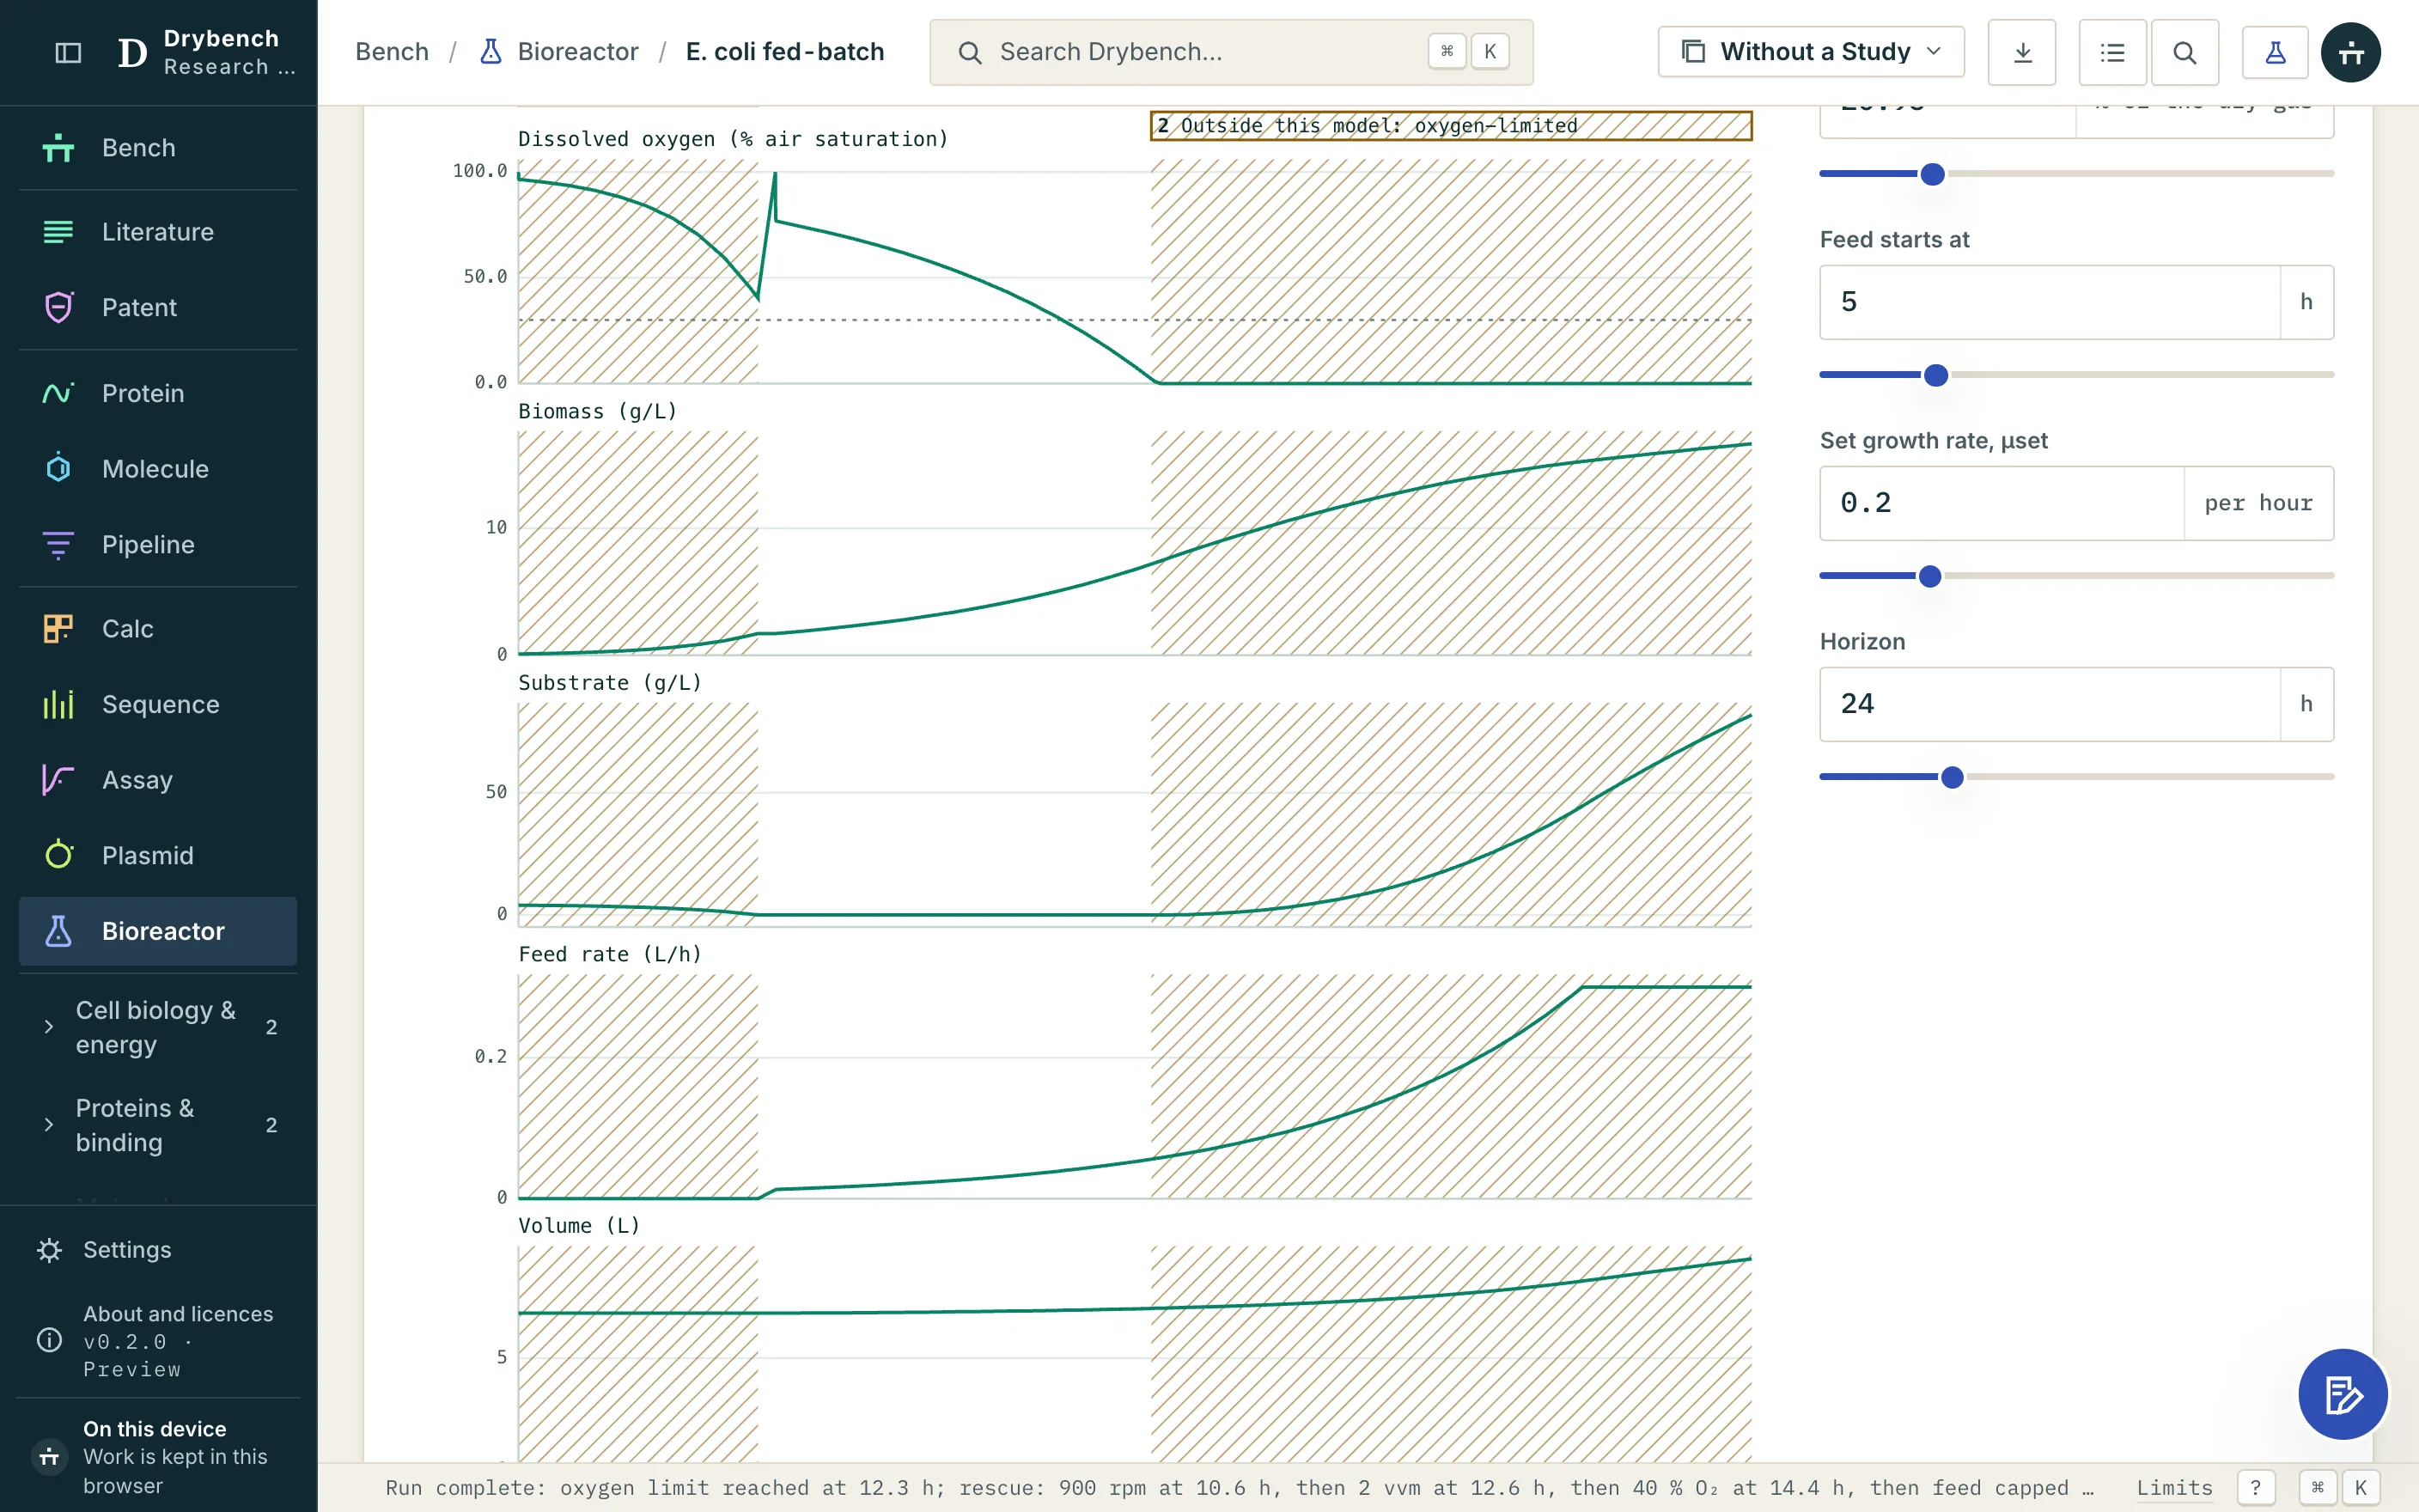Go to Bench breadcrumb

click(392, 52)
